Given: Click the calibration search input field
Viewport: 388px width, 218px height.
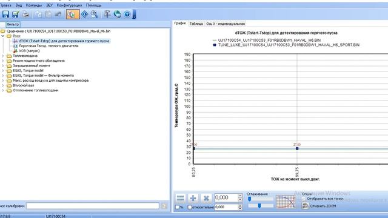Looking at the screenshot, I should (93, 206).
